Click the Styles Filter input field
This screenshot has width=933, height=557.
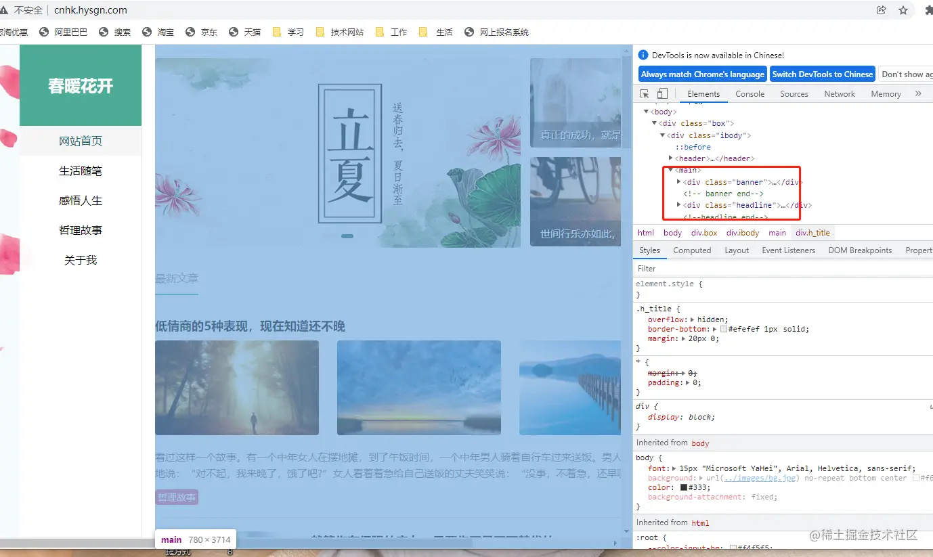tap(783, 269)
